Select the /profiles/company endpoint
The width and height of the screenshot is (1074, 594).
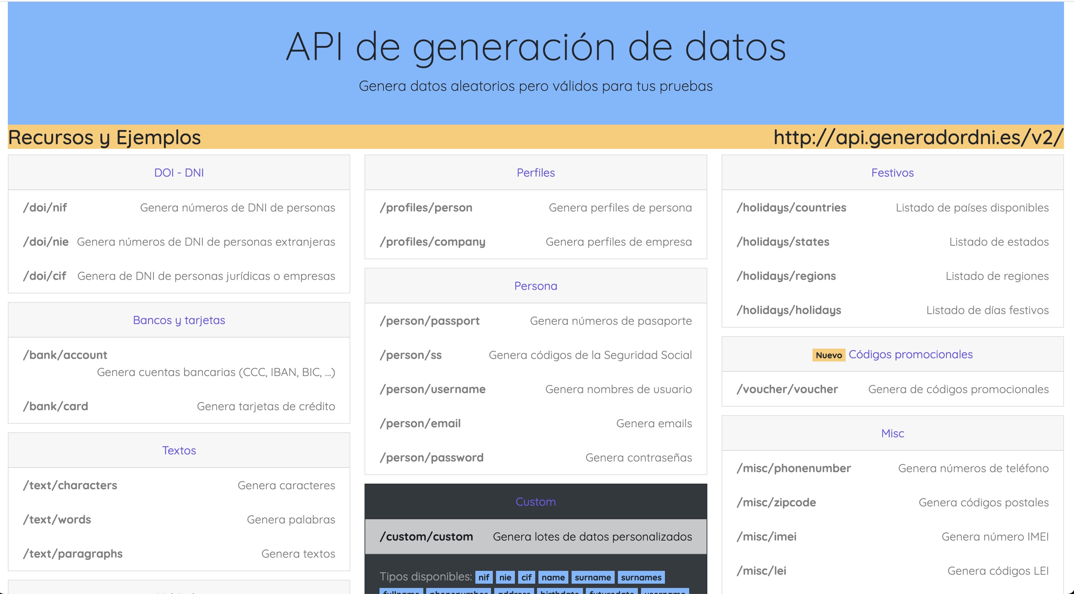point(433,241)
